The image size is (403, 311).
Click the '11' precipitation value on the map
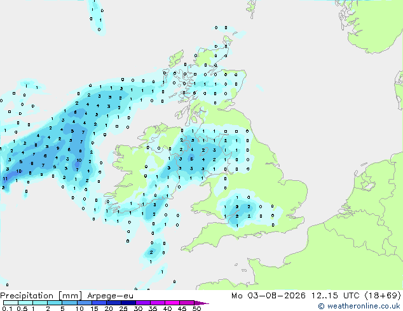point(5,178)
